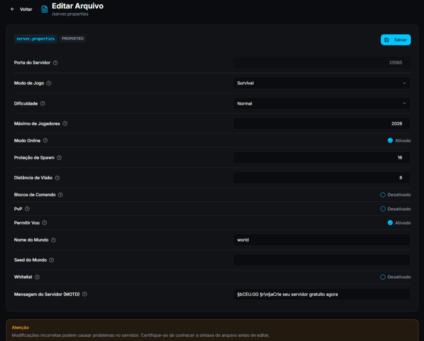Expand the Dificuldade dropdown menu
This screenshot has height=341, width=424.
point(321,103)
